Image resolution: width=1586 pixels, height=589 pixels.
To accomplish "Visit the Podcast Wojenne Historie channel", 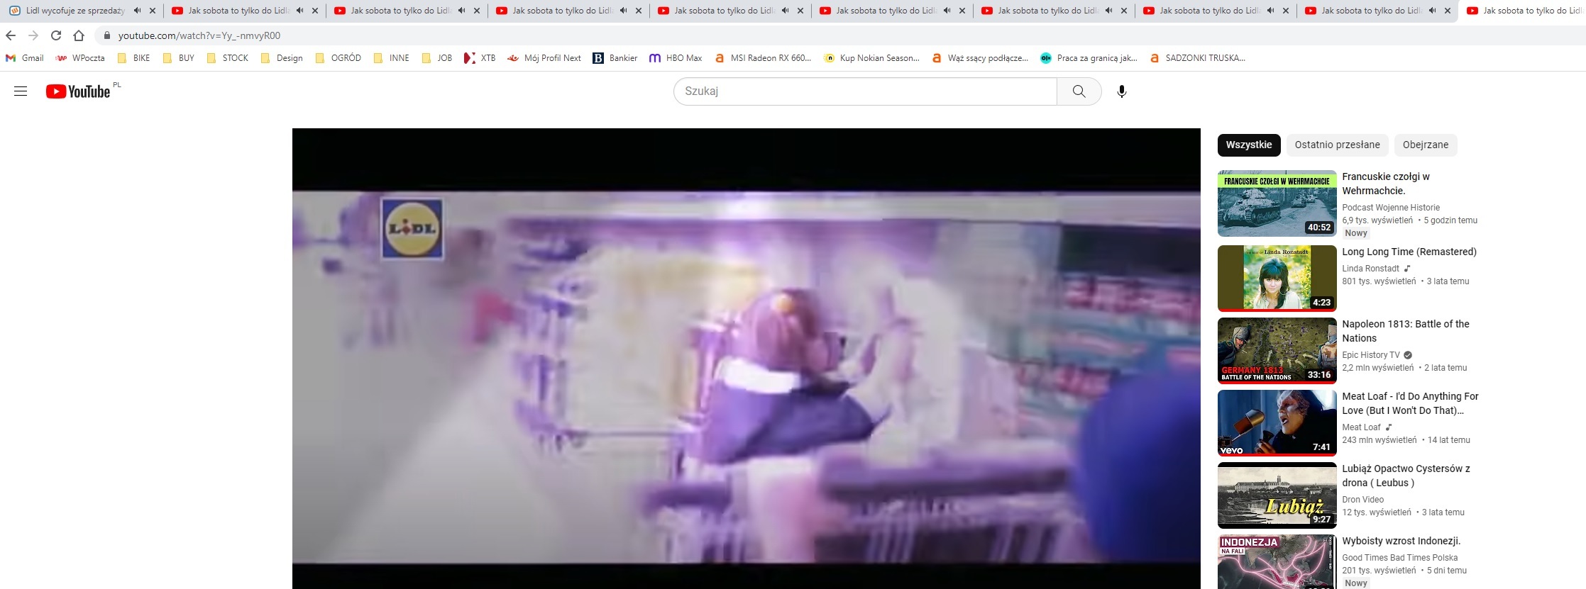I will pos(1391,208).
